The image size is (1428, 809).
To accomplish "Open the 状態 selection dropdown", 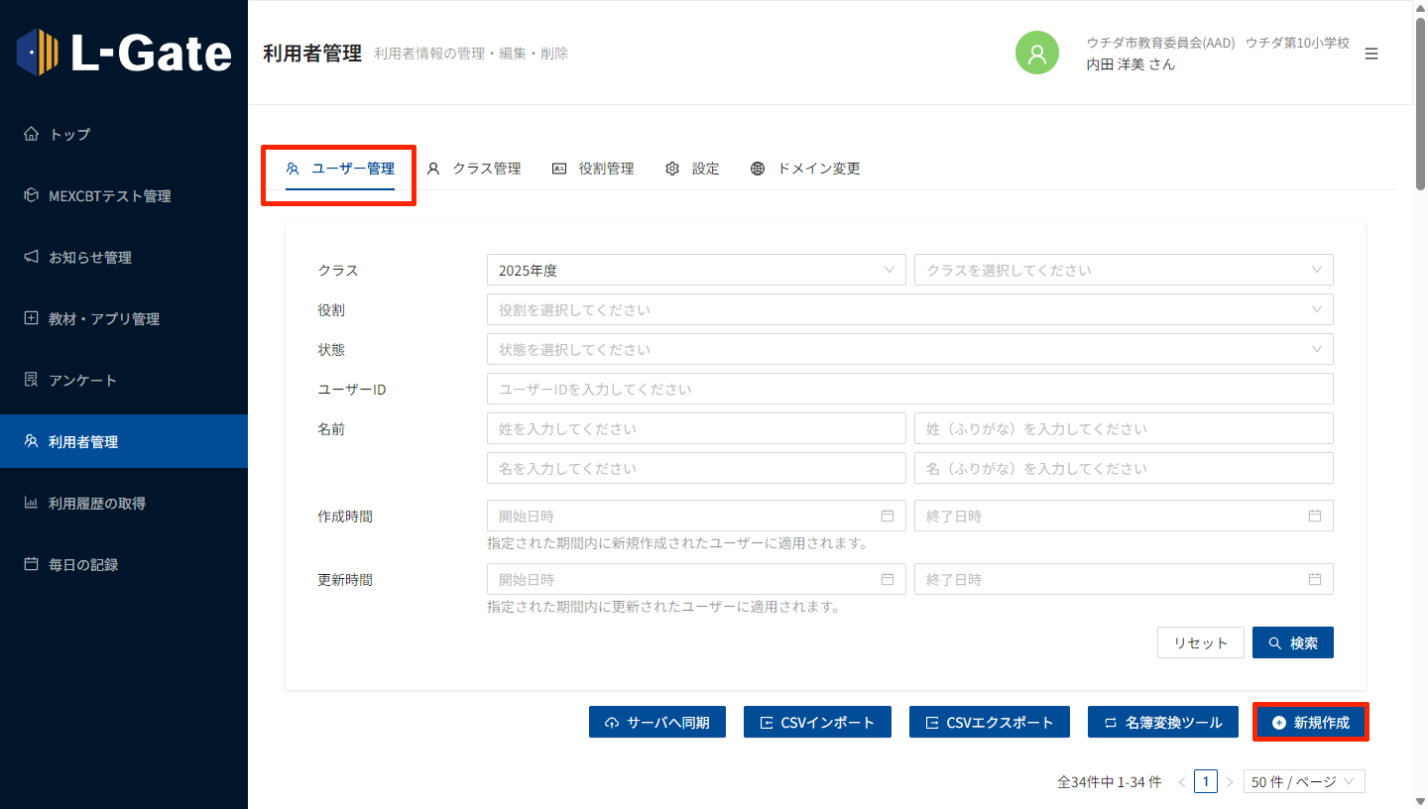I will (x=909, y=349).
